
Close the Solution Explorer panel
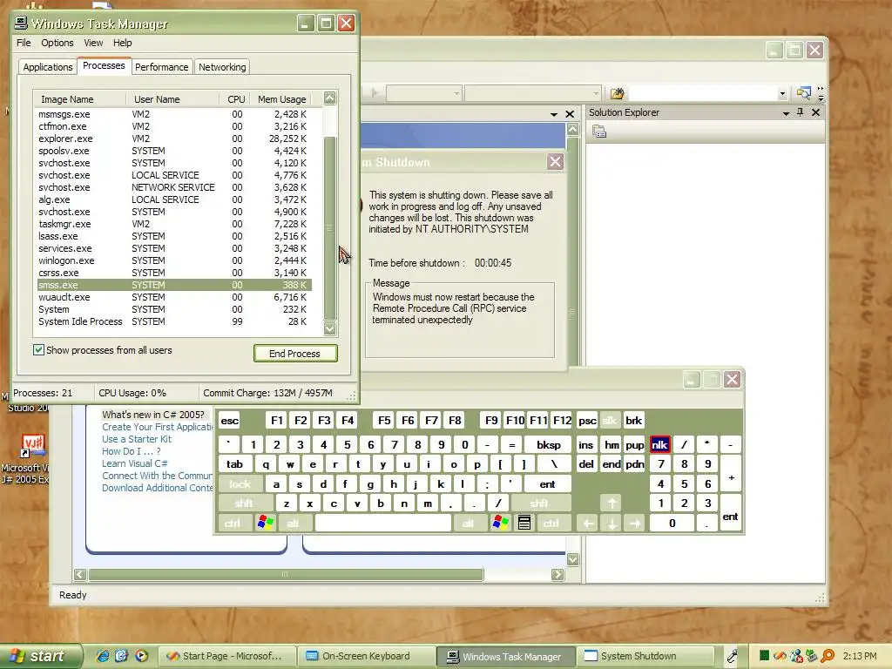815,112
